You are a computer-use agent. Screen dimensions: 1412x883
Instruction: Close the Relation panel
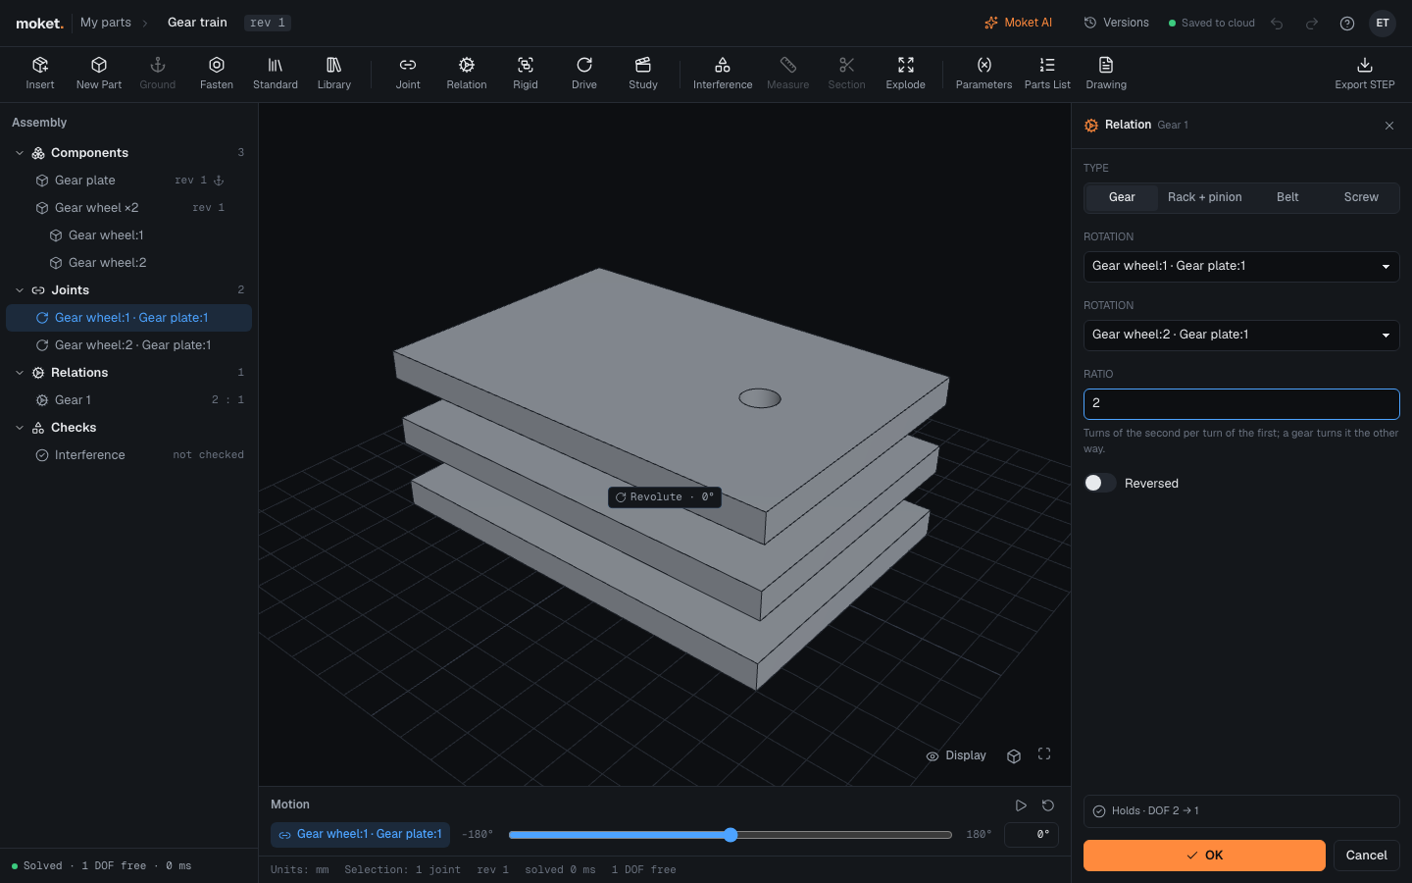(x=1389, y=126)
